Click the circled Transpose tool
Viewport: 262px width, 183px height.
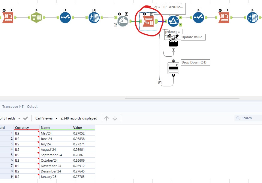tap(148, 21)
